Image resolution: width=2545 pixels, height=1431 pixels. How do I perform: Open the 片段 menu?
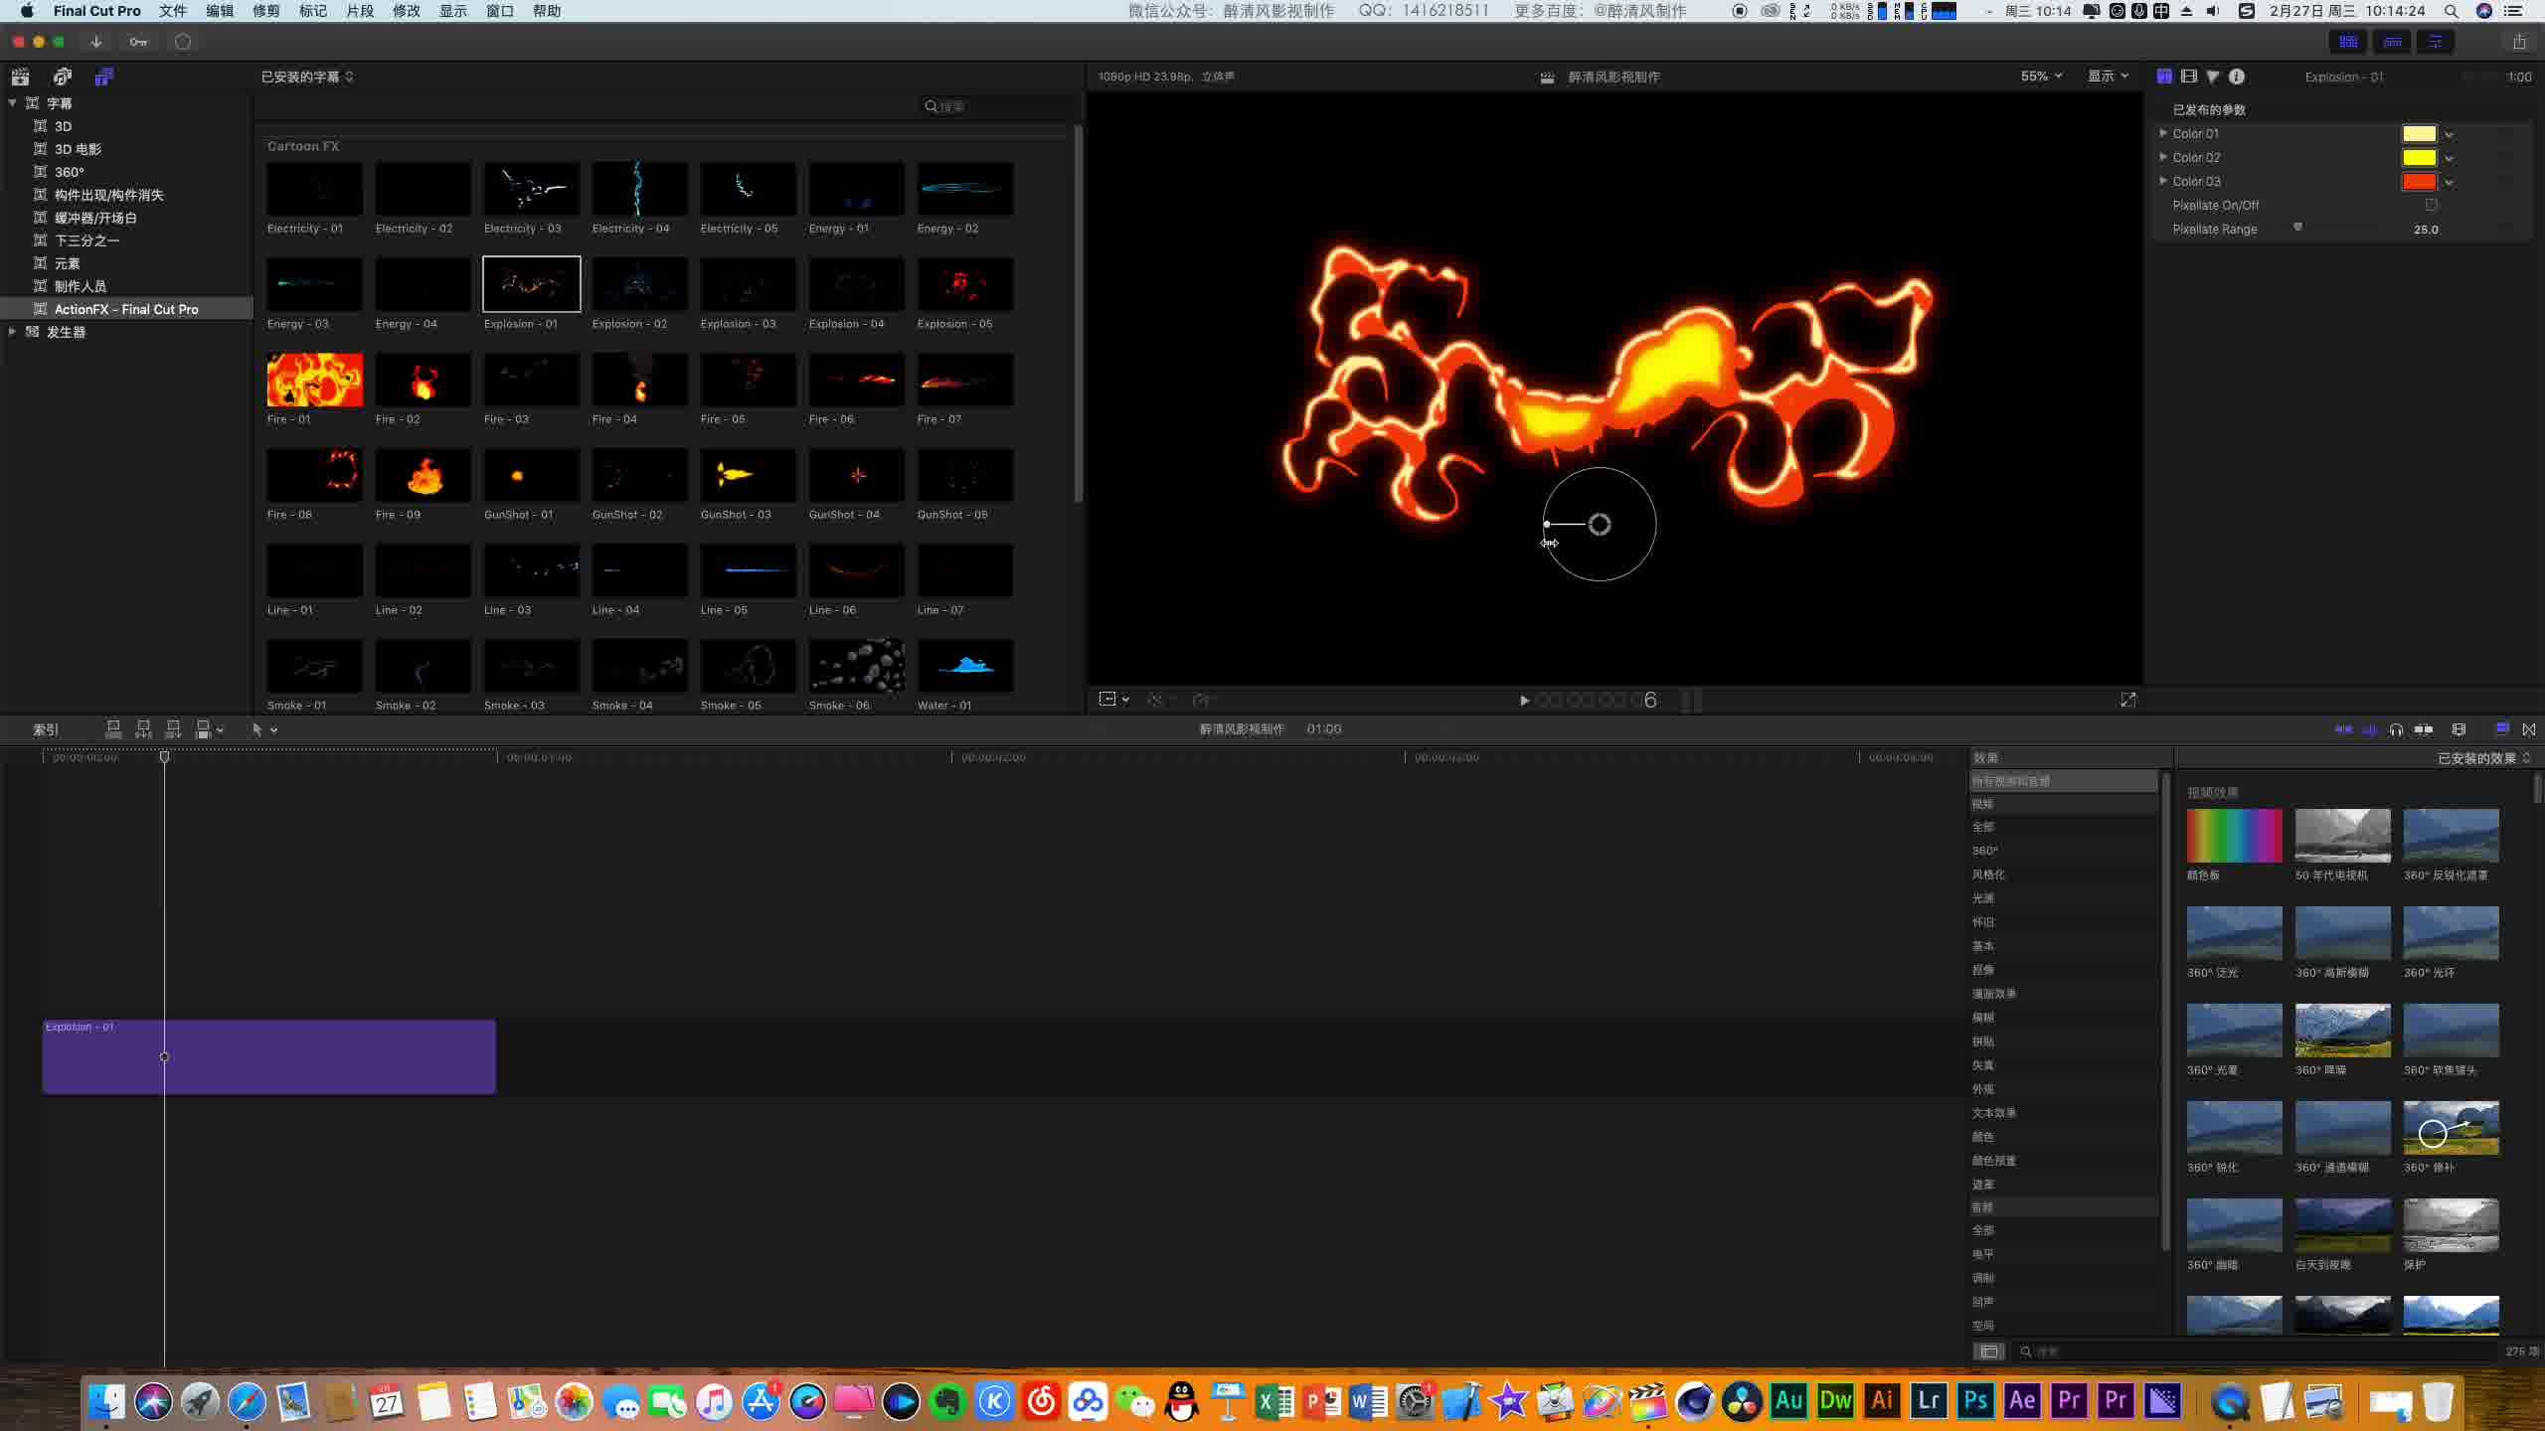coord(359,11)
